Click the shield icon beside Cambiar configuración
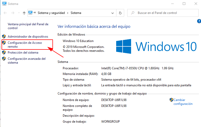This screenshot has width=201, height=127. coord(171,100)
